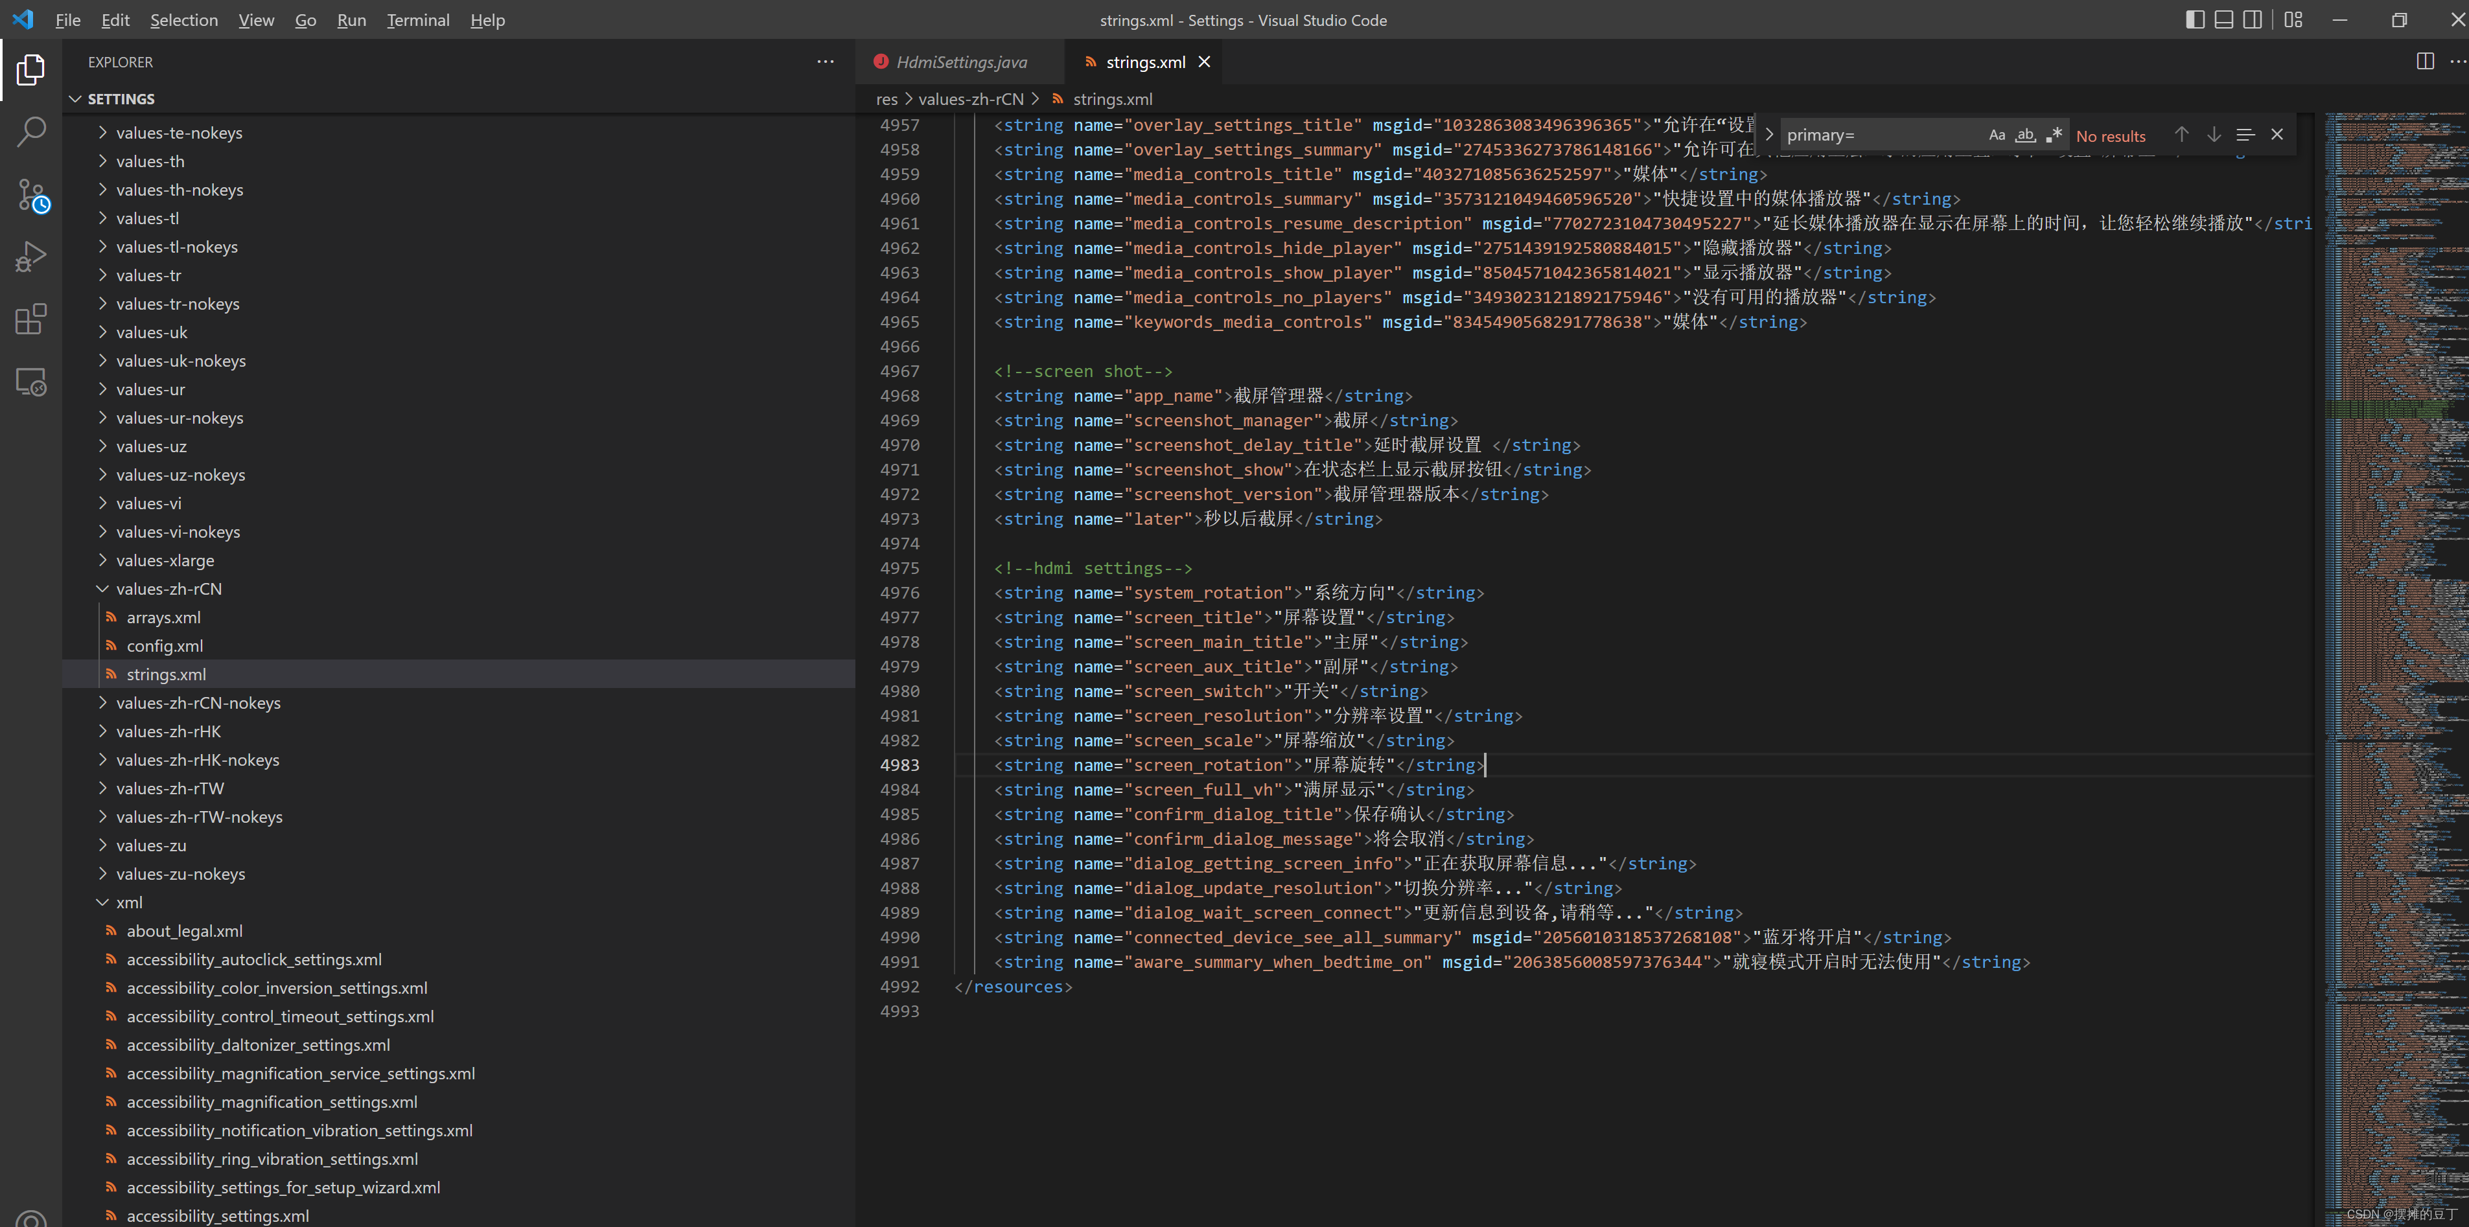Open editor more actions ellipsis
Viewport: 2469px width, 1227px height.
click(2457, 62)
